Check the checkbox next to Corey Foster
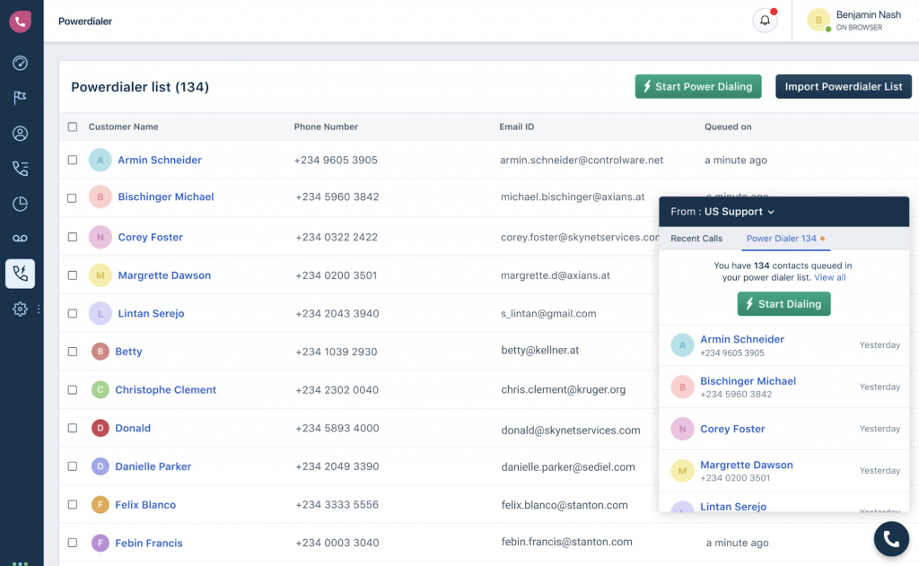Image resolution: width=919 pixels, height=566 pixels. 73,237
